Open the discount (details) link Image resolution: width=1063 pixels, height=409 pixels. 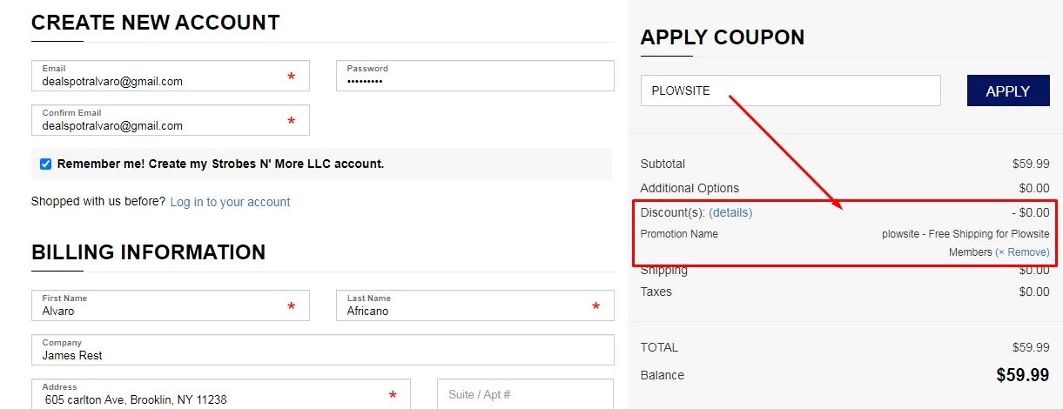[730, 212]
